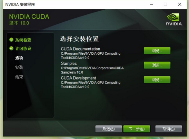This screenshot has height=139, width=189.
Task: Click the CUDA Development install path text
Action: (91, 85)
